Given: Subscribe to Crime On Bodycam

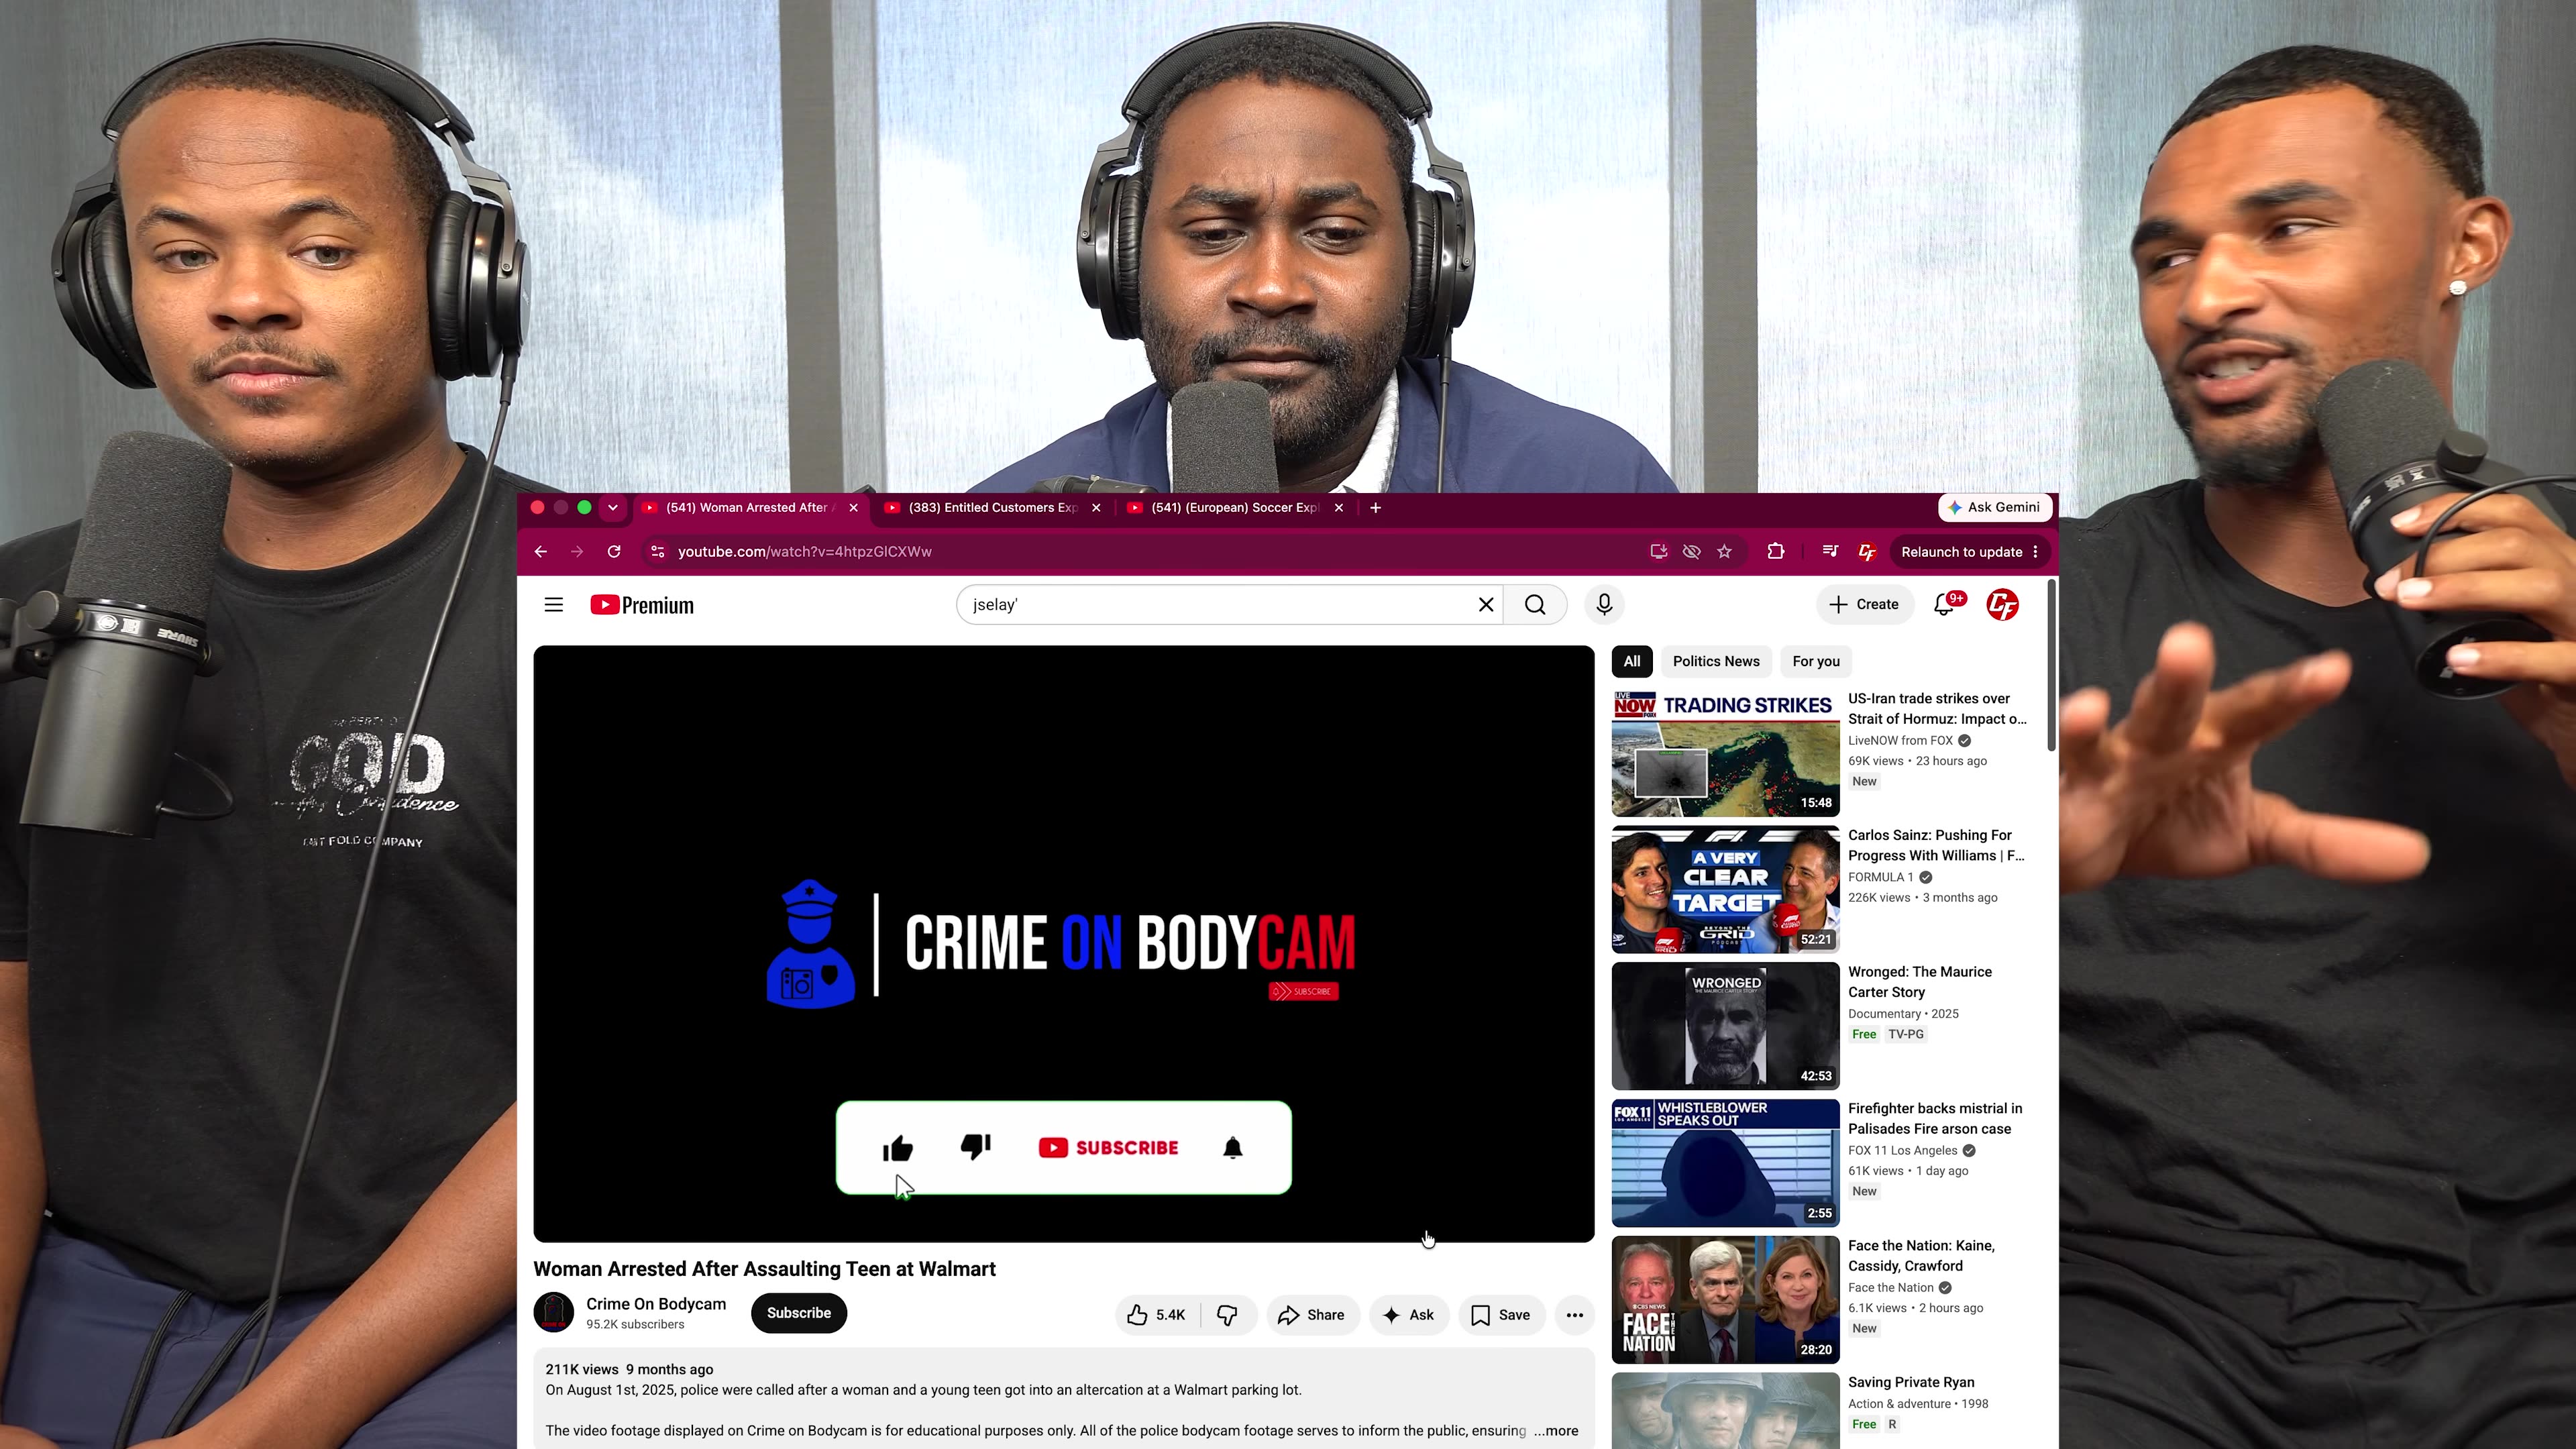Looking at the screenshot, I should 799,1314.
